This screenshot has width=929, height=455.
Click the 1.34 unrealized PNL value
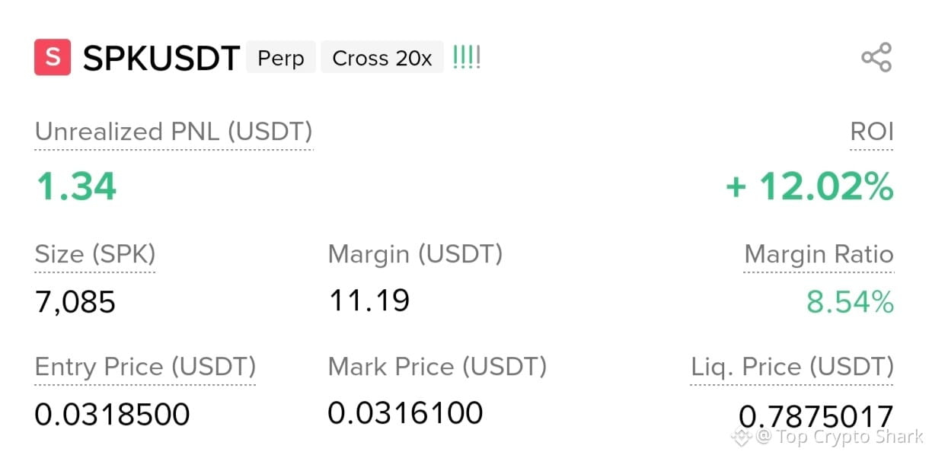[76, 186]
